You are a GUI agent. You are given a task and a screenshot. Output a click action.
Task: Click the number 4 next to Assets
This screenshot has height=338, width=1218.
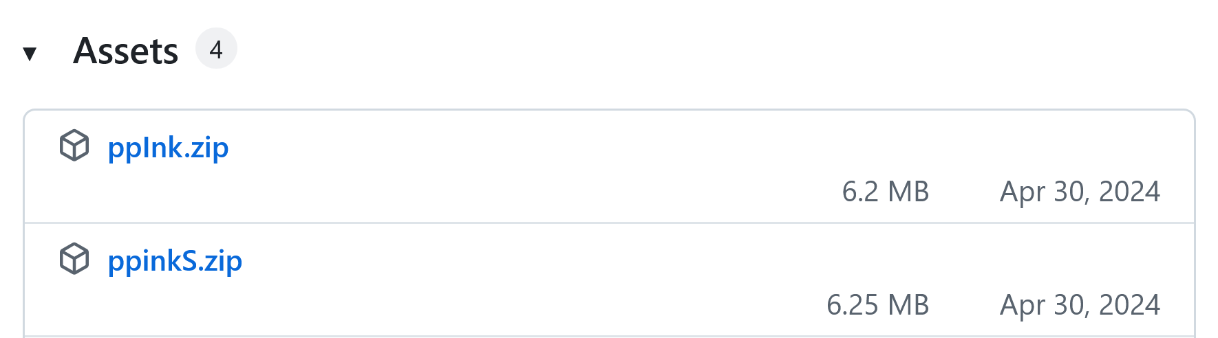coord(216,49)
